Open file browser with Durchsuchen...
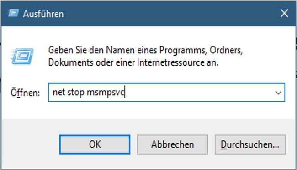The image size is (297, 170). pos(250,144)
